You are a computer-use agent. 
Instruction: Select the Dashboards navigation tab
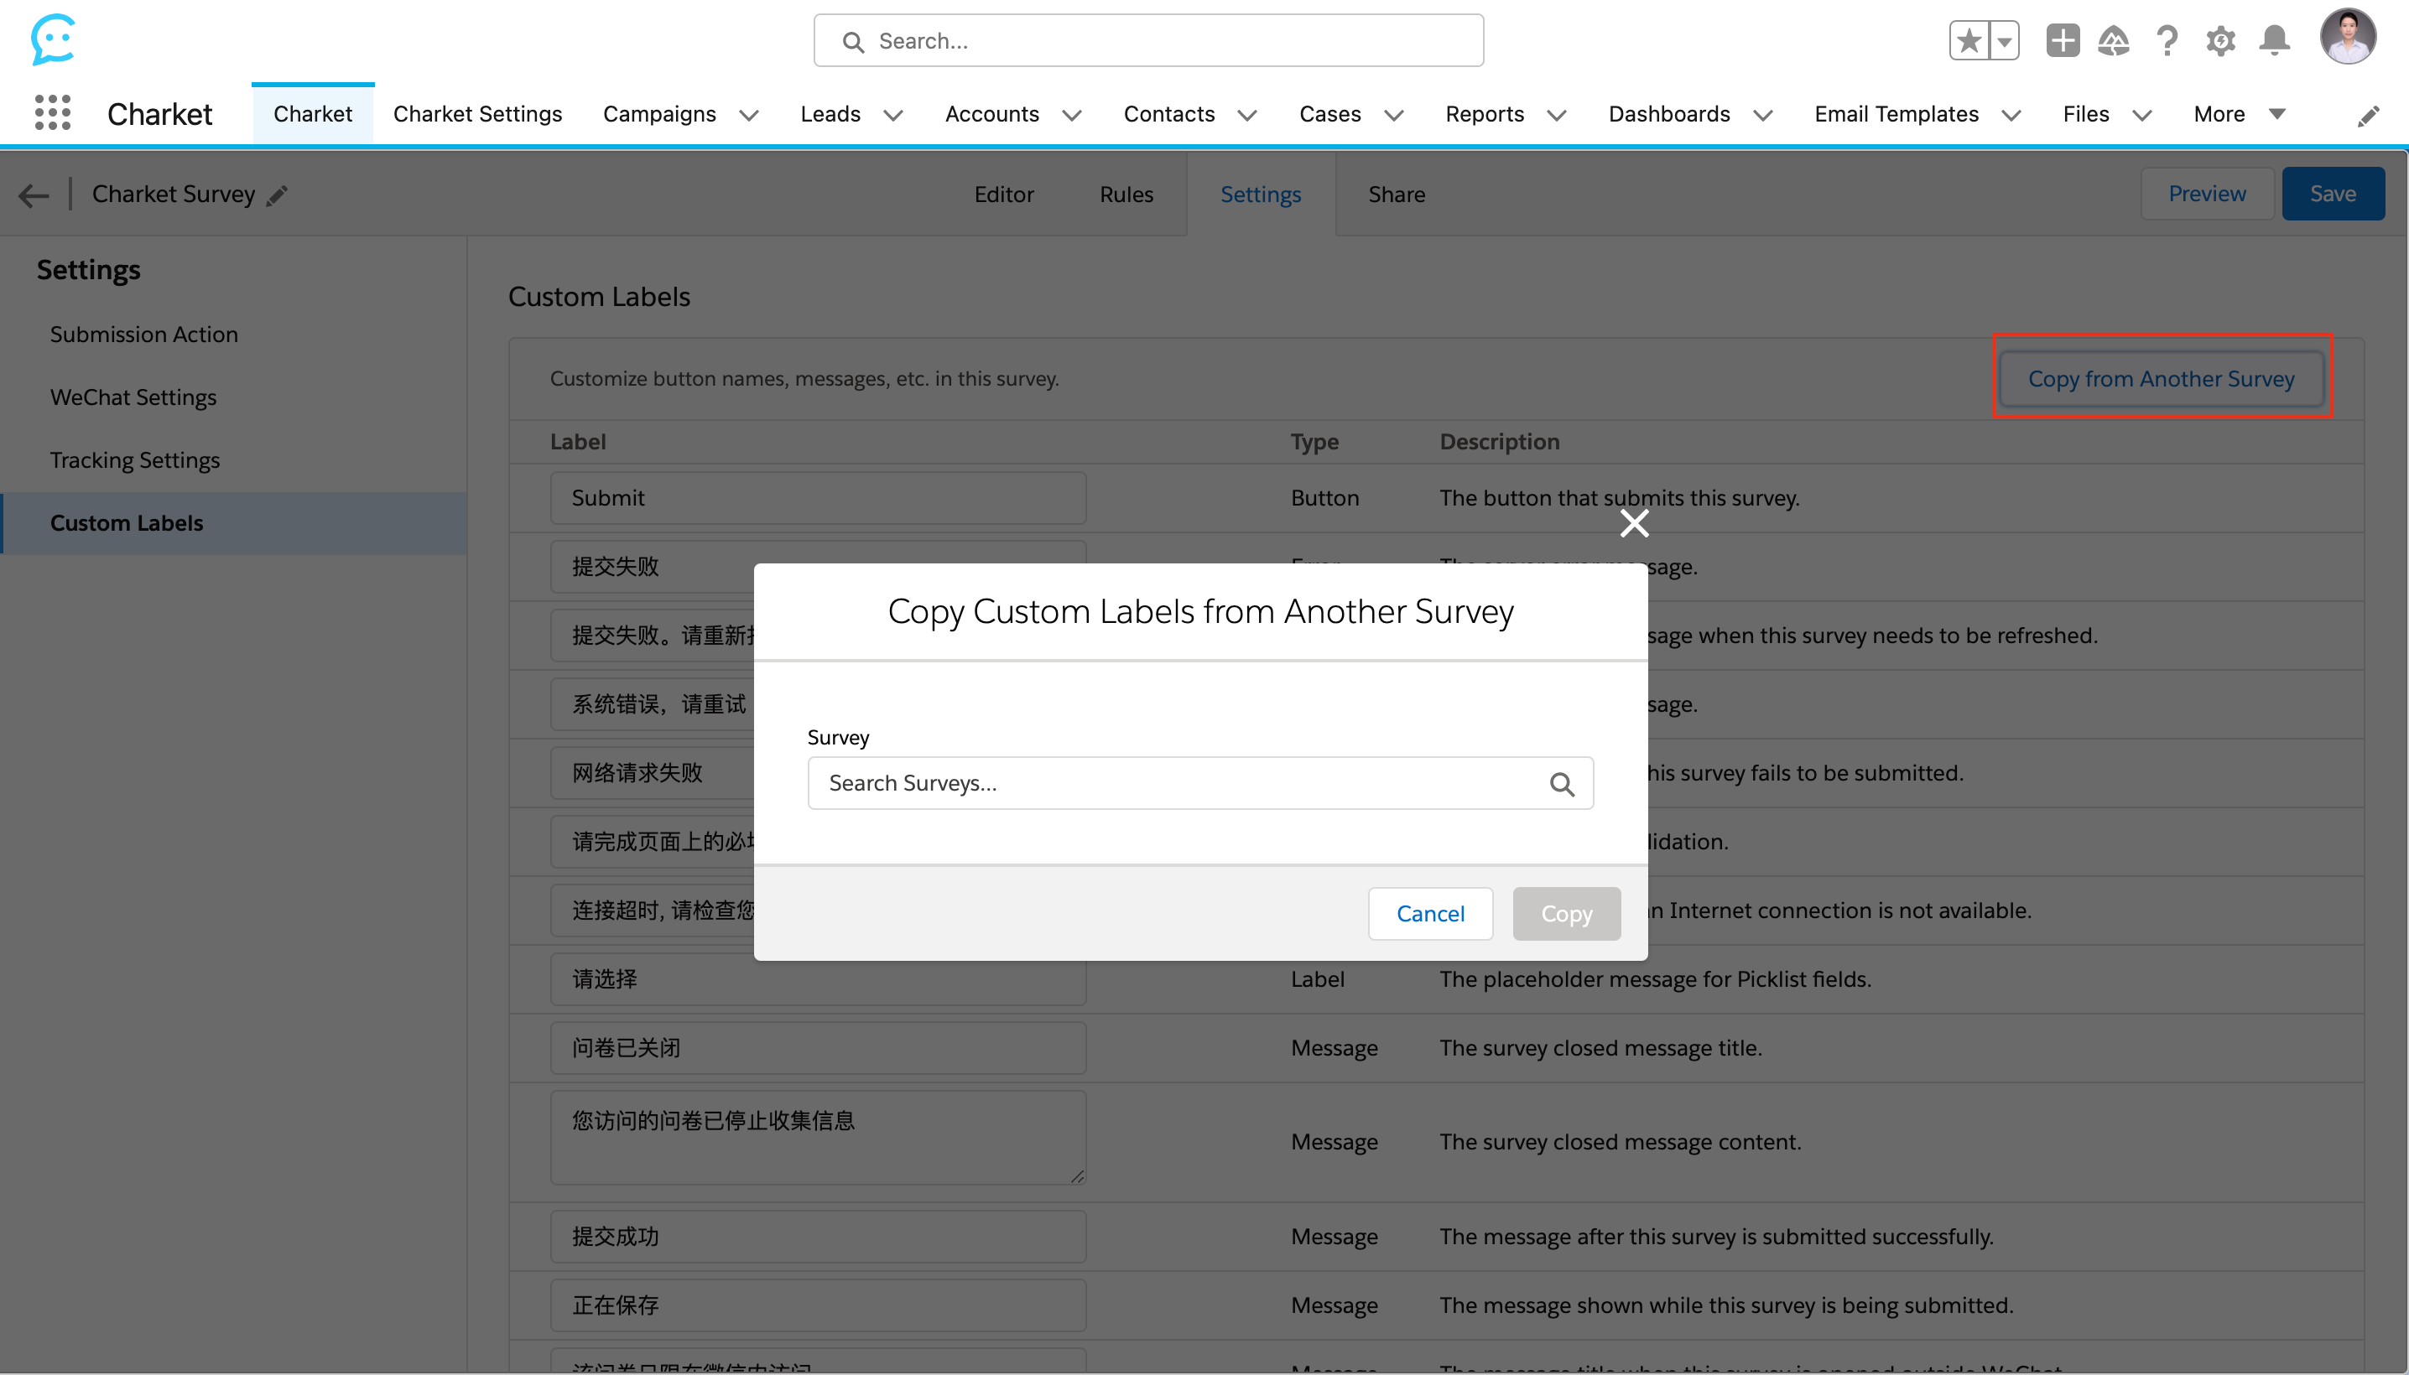point(1668,114)
